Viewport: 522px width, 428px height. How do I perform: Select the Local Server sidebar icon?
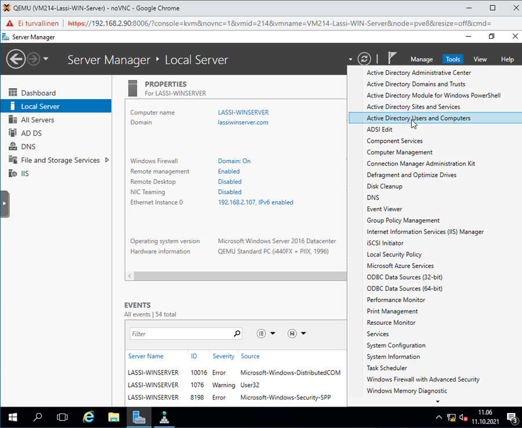[13, 106]
